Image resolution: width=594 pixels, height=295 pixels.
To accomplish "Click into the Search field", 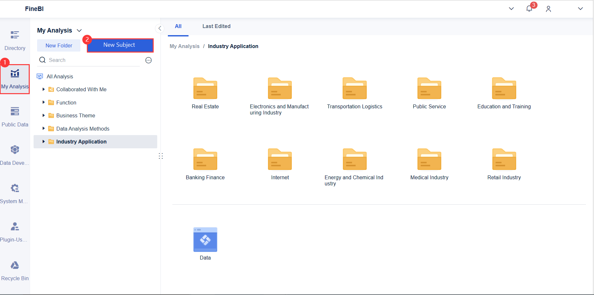I will coord(94,60).
